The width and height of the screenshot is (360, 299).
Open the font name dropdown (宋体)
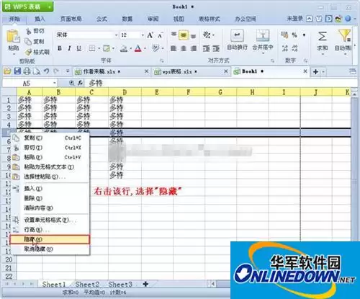click(116, 35)
